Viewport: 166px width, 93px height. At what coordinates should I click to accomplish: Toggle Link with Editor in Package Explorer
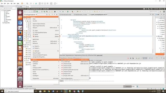tap(49, 14)
